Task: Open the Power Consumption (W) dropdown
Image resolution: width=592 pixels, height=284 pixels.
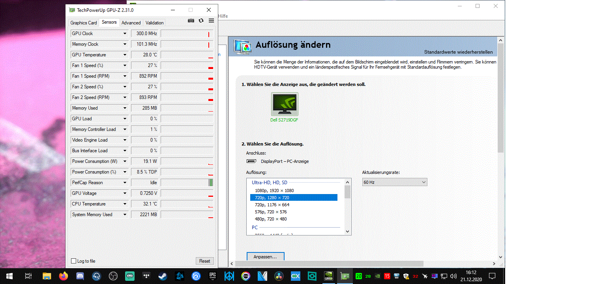Action: pyautogui.click(x=125, y=161)
